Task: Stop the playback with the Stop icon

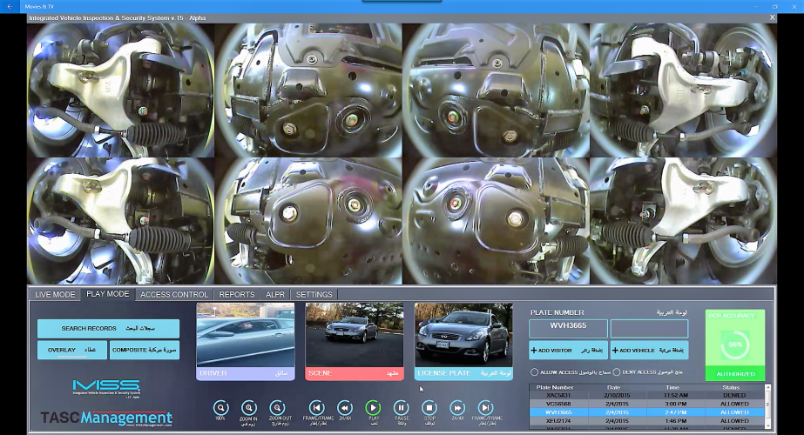Action: (429, 408)
